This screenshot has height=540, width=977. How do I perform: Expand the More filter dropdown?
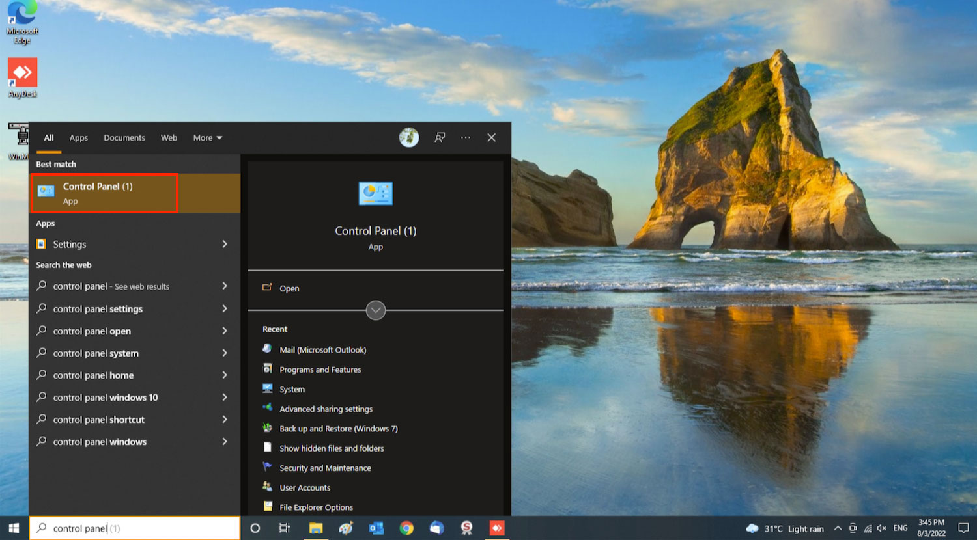208,138
